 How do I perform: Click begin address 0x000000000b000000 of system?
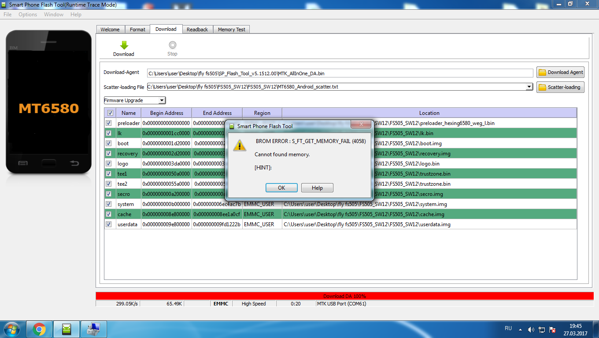[x=166, y=204]
